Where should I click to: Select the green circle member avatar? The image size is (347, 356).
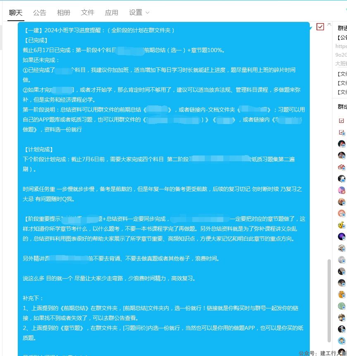click(x=342, y=306)
